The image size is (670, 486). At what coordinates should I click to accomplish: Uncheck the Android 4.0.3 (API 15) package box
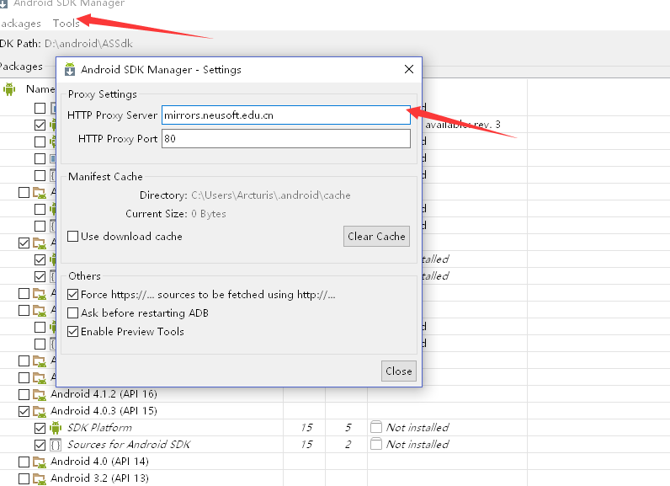point(24,412)
